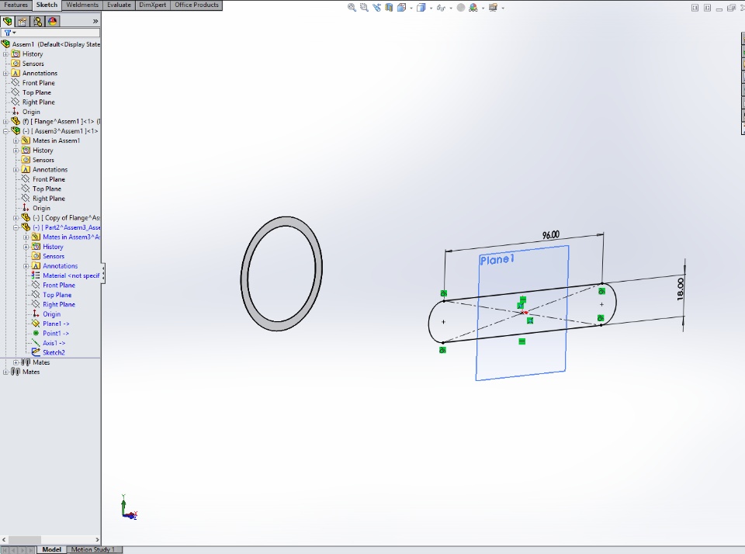Expand the Mates in Assem3 folder
The height and width of the screenshot is (554, 745).
[26, 237]
